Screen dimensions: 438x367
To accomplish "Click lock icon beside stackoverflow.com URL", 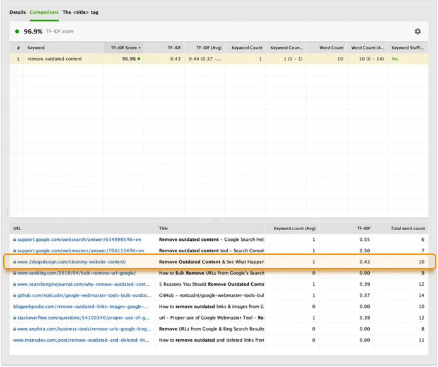I will click(x=14, y=318).
